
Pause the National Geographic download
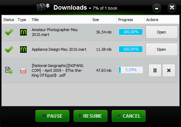click(x=155, y=70)
